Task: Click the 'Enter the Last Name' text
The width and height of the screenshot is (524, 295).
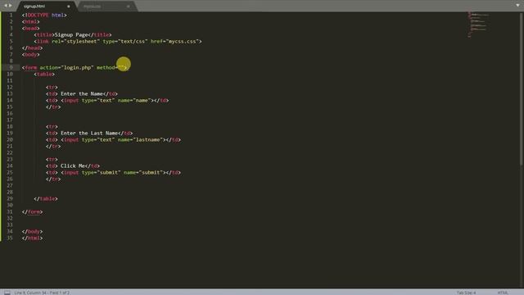Action: click(89, 133)
